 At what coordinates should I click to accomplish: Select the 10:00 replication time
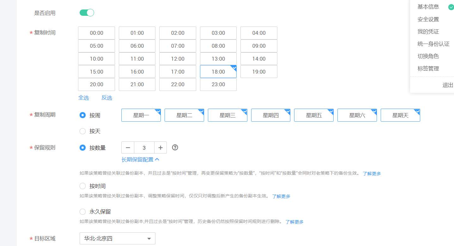coord(96,59)
